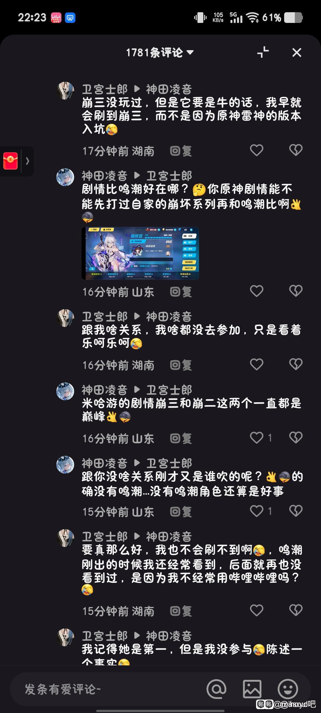This screenshot has height=713, width=321.
Task: Dislike the comment 跟我啥关系 from 湖南
Action: pos(296,364)
